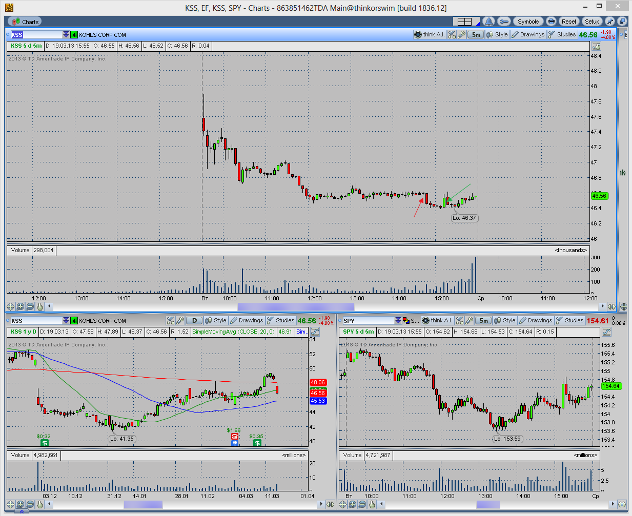The image size is (632, 516).
Task: Toggle drawing cursor hand on top KSS price axis
Action: pyautogui.click(x=596, y=46)
